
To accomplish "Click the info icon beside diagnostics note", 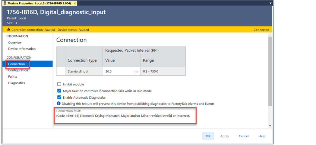I will pyautogui.click(x=58, y=104).
